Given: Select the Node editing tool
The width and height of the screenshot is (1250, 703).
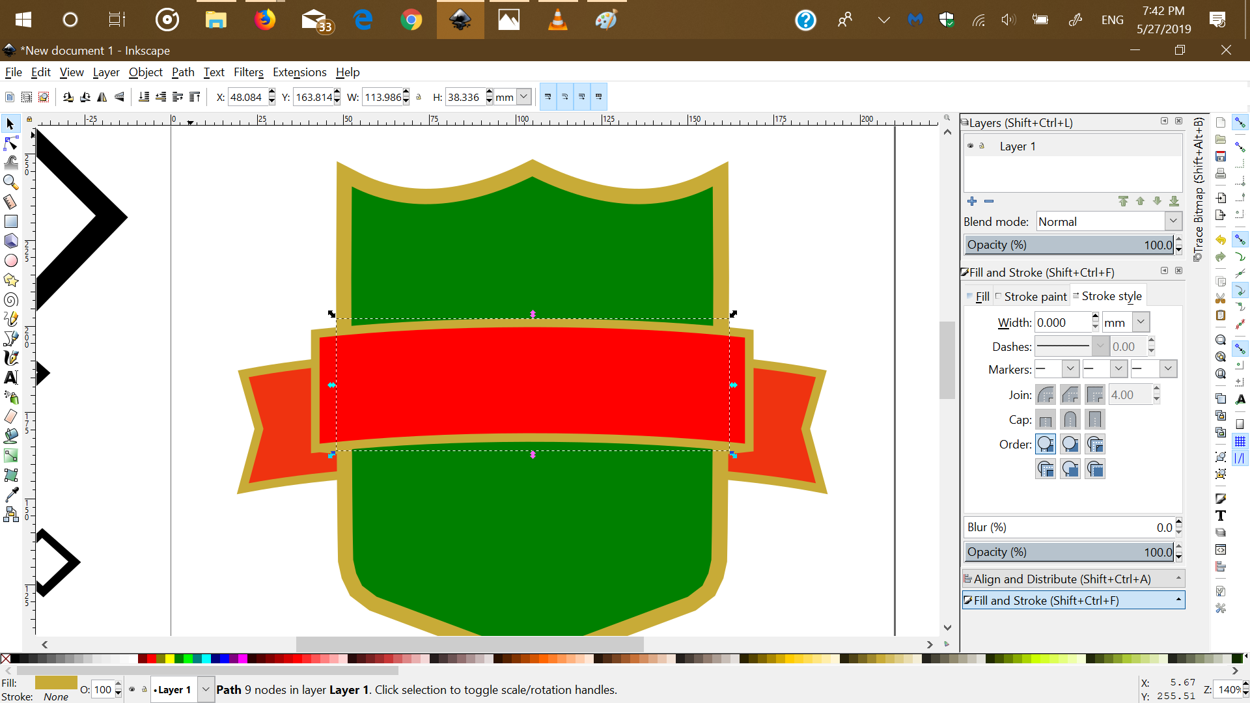Looking at the screenshot, I should coord(11,143).
